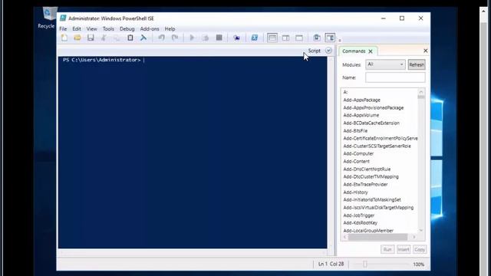The width and height of the screenshot is (491, 276).
Task: Launch PowerShell.exe from the blue toolbar icon
Action: 254,38
